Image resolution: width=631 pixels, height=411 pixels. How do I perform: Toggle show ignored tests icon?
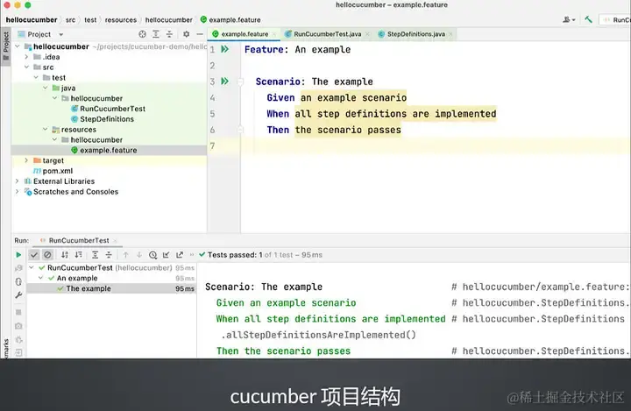pos(47,255)
